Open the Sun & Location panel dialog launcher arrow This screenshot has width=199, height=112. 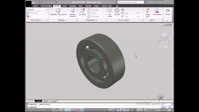[x=142, y=20]
